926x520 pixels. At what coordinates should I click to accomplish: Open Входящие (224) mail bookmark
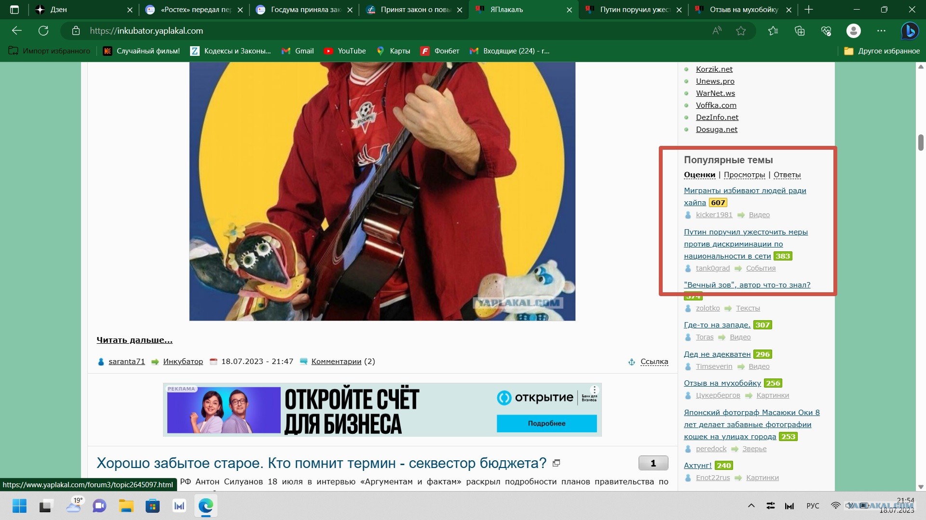[x=510, y=51]
